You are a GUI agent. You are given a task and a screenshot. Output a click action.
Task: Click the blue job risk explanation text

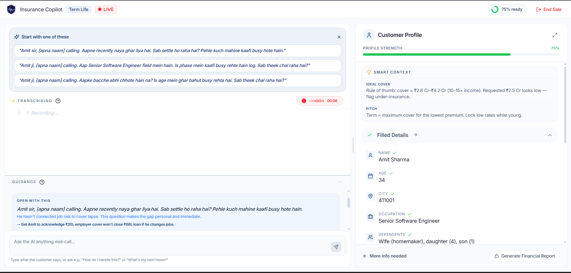pos(109,217)
